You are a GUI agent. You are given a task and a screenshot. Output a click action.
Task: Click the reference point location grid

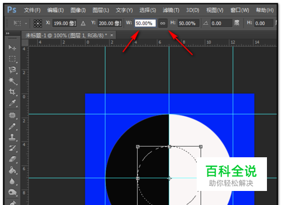point(38,24)
